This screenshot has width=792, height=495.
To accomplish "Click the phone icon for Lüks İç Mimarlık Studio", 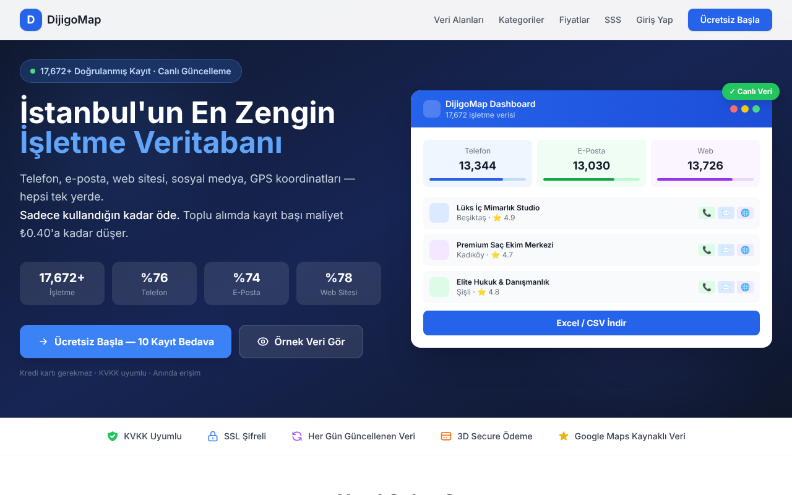I will pos(707,213).
